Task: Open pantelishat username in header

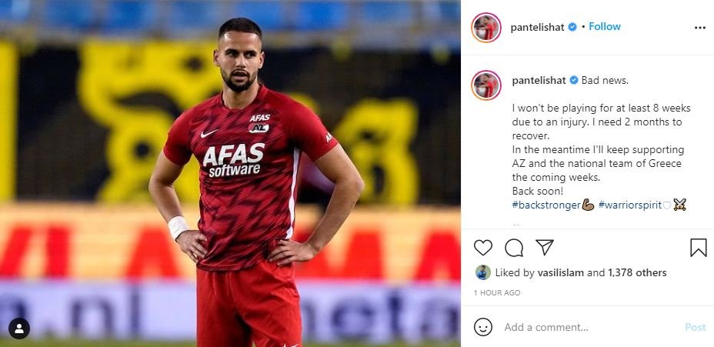Action: [x=537, y=28]
